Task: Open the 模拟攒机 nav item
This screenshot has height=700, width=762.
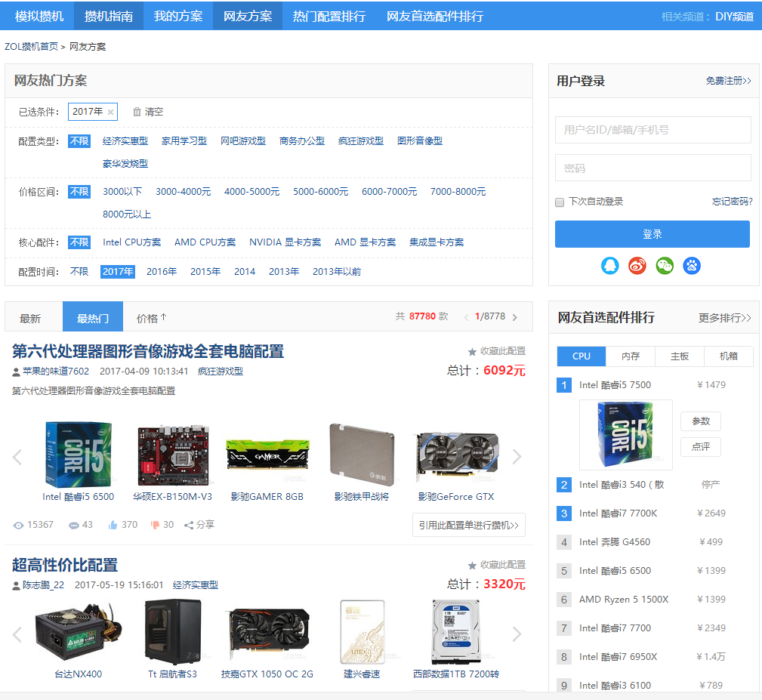Action: pyautogui.click(x=39, y=16)
